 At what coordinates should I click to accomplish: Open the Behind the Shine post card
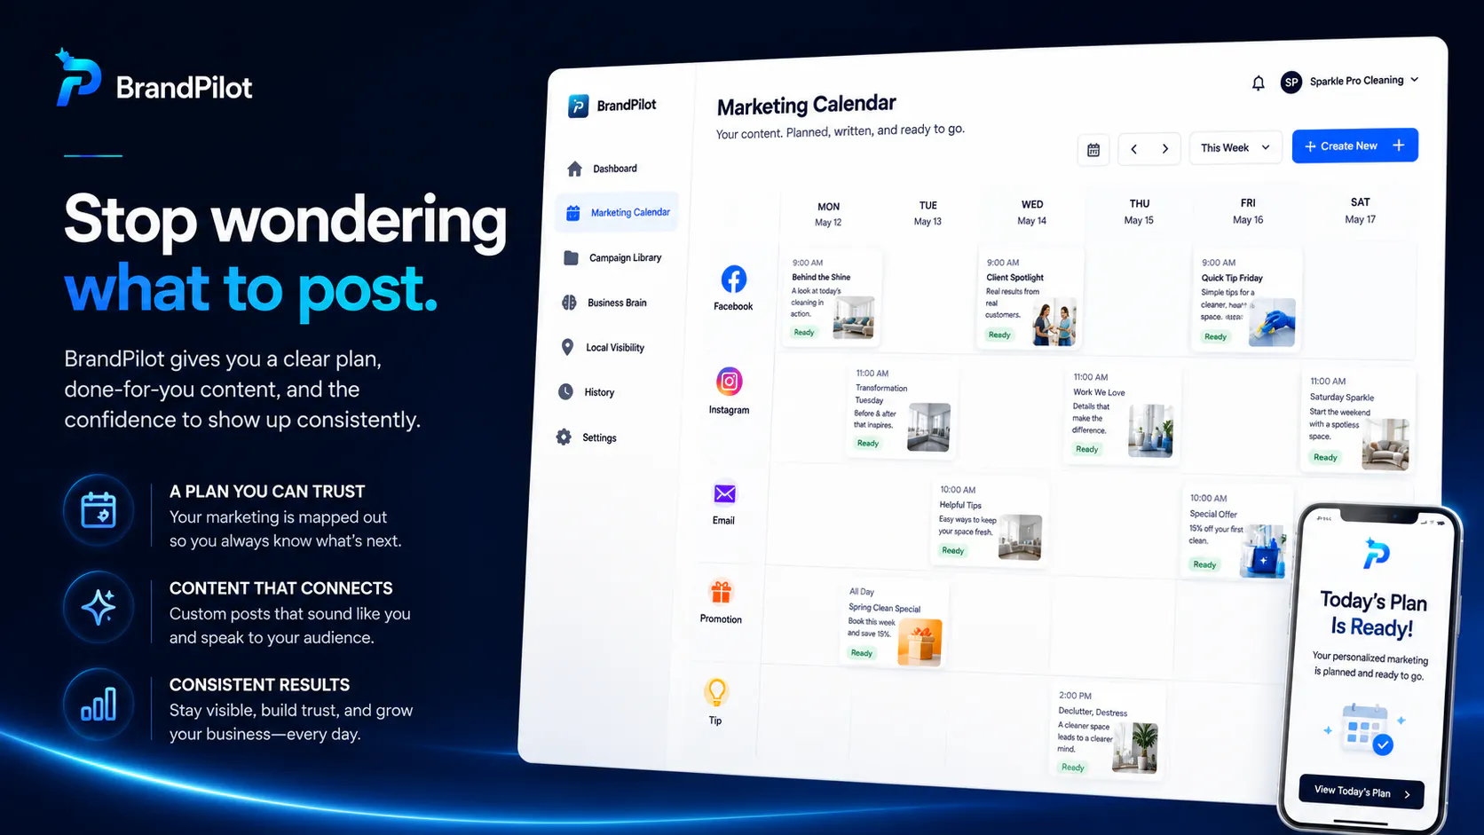coord(832,298)
